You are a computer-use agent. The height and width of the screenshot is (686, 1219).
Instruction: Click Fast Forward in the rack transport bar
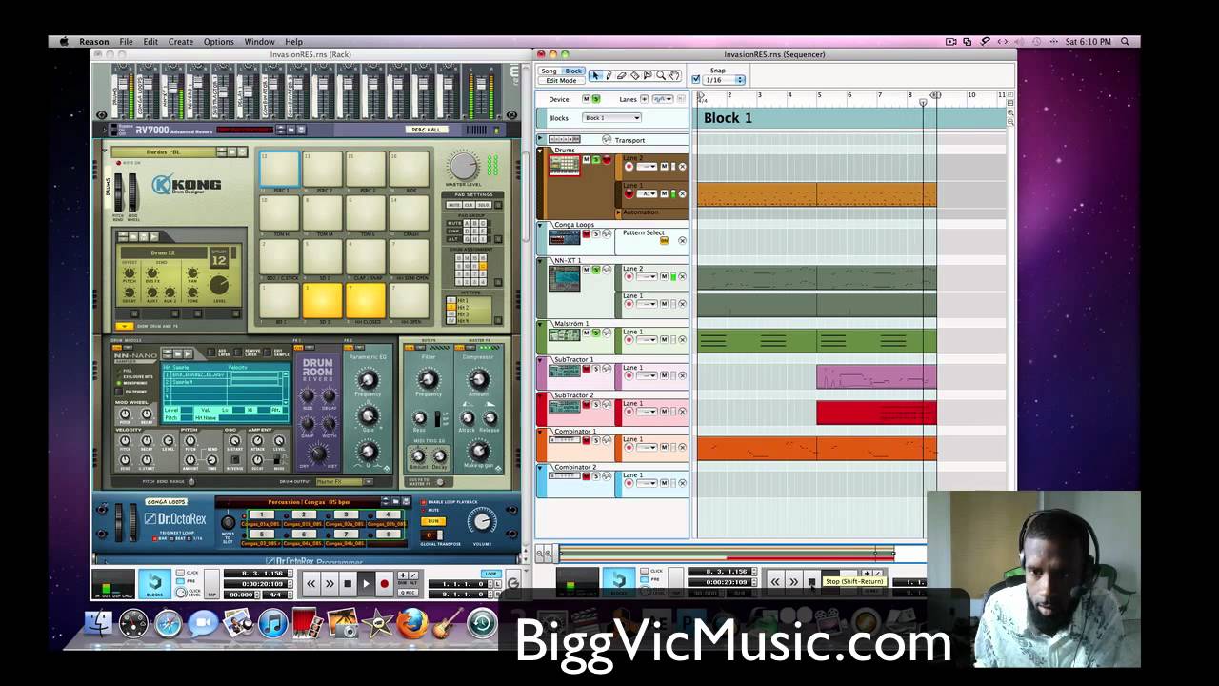tap(330, 583)
